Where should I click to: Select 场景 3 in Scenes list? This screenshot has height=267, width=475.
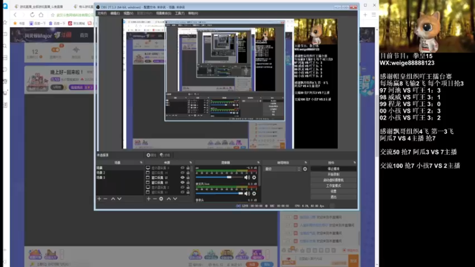pyautogui.click(x=120, y=177)
